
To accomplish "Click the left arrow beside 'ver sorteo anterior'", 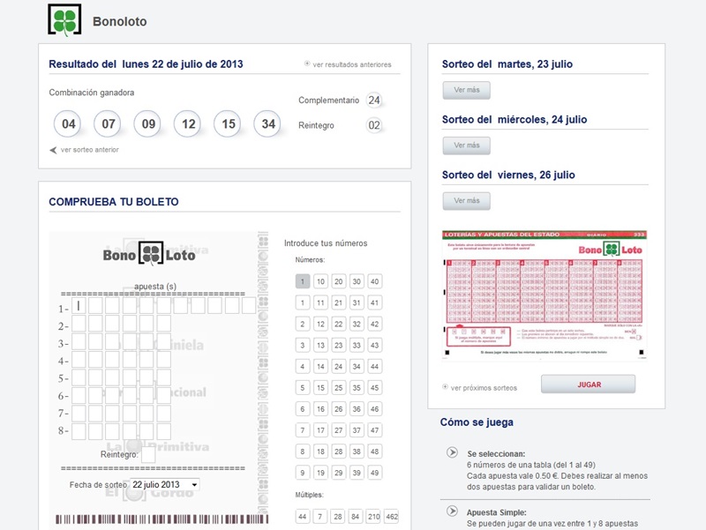I will [53, 150].
